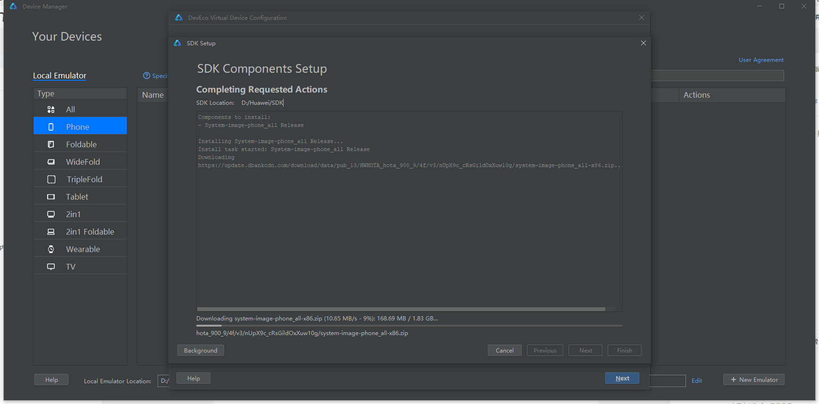Click the help question-mark icon near Name
The width and height of the screenshot is (819, 404).
click(147, 76)
